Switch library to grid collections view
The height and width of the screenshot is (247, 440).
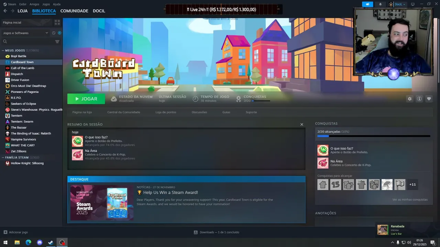point(57,22)
